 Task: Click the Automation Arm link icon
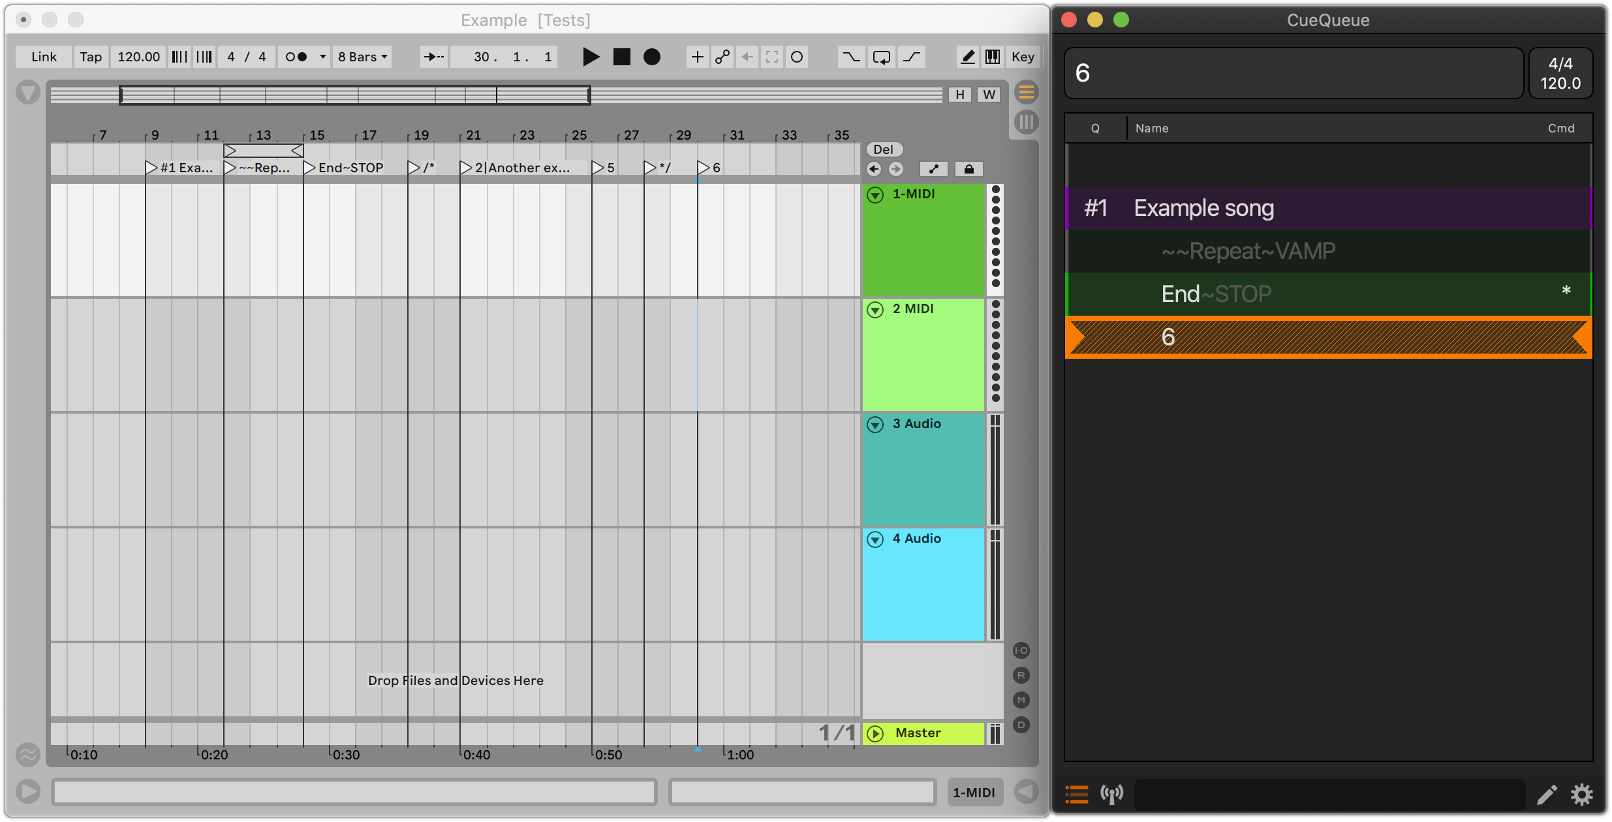(x=722, y=57)
